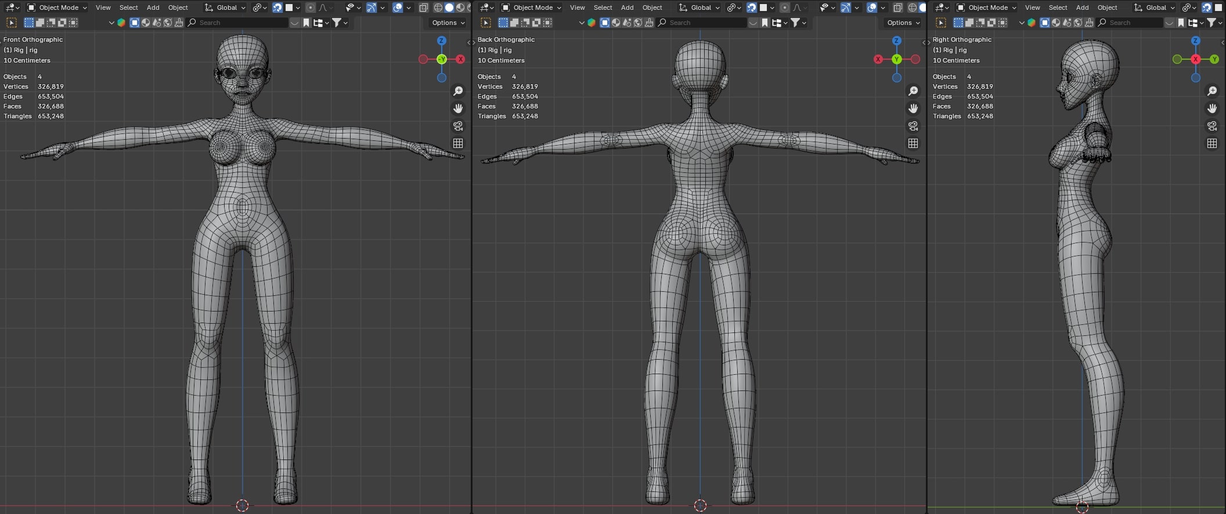The image size is (1226, 514).
Task: Click the pan hand icon in Back viewport
Action: (x=913, y=108)
